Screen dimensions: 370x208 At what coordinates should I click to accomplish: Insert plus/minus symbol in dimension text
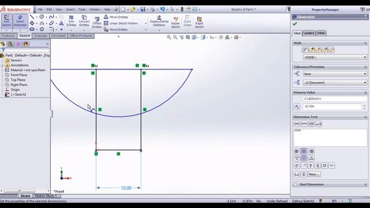click(x=310, y=166)
